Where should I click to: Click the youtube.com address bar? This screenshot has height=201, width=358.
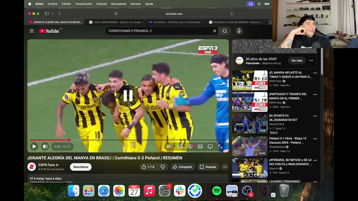[x=174, y=14]
